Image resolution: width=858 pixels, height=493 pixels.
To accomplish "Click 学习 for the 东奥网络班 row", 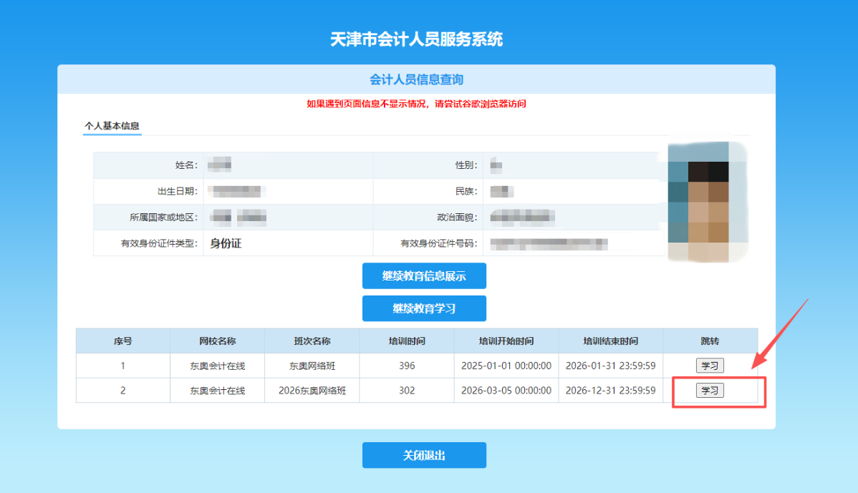I will [710, 365].
